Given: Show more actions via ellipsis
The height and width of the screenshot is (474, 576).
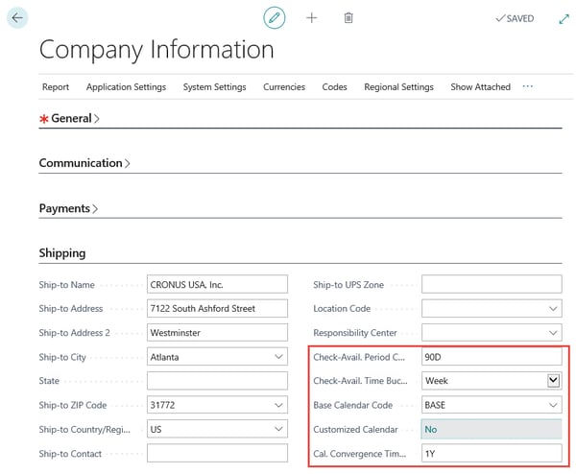Looking at the screenshot, I should pyautogui.click(x=527, y=86).
